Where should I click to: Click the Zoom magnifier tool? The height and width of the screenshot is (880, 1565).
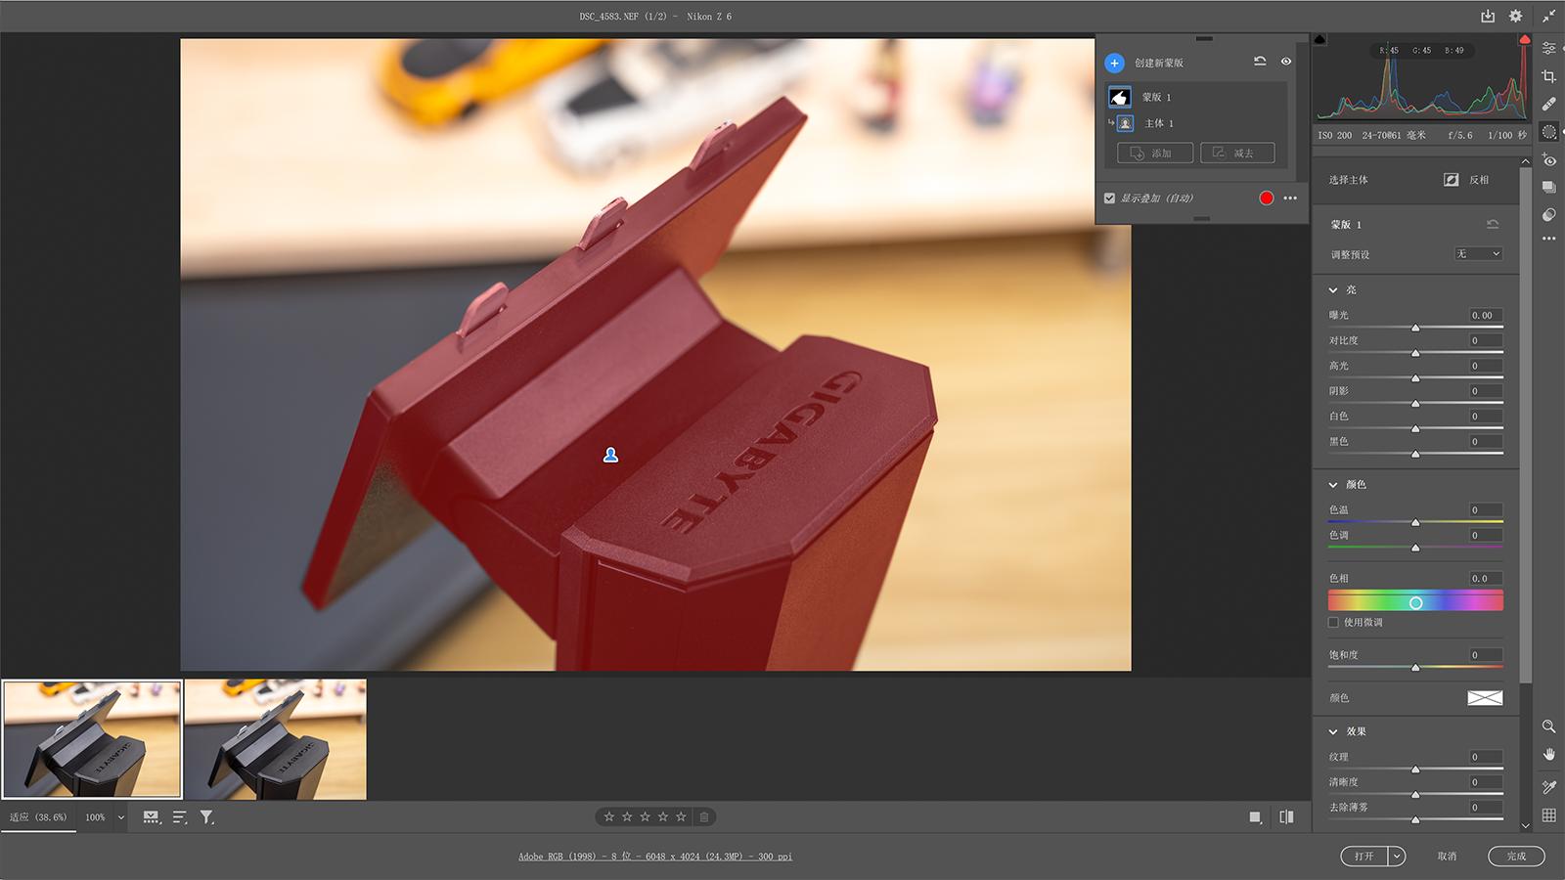(1549, 726)
